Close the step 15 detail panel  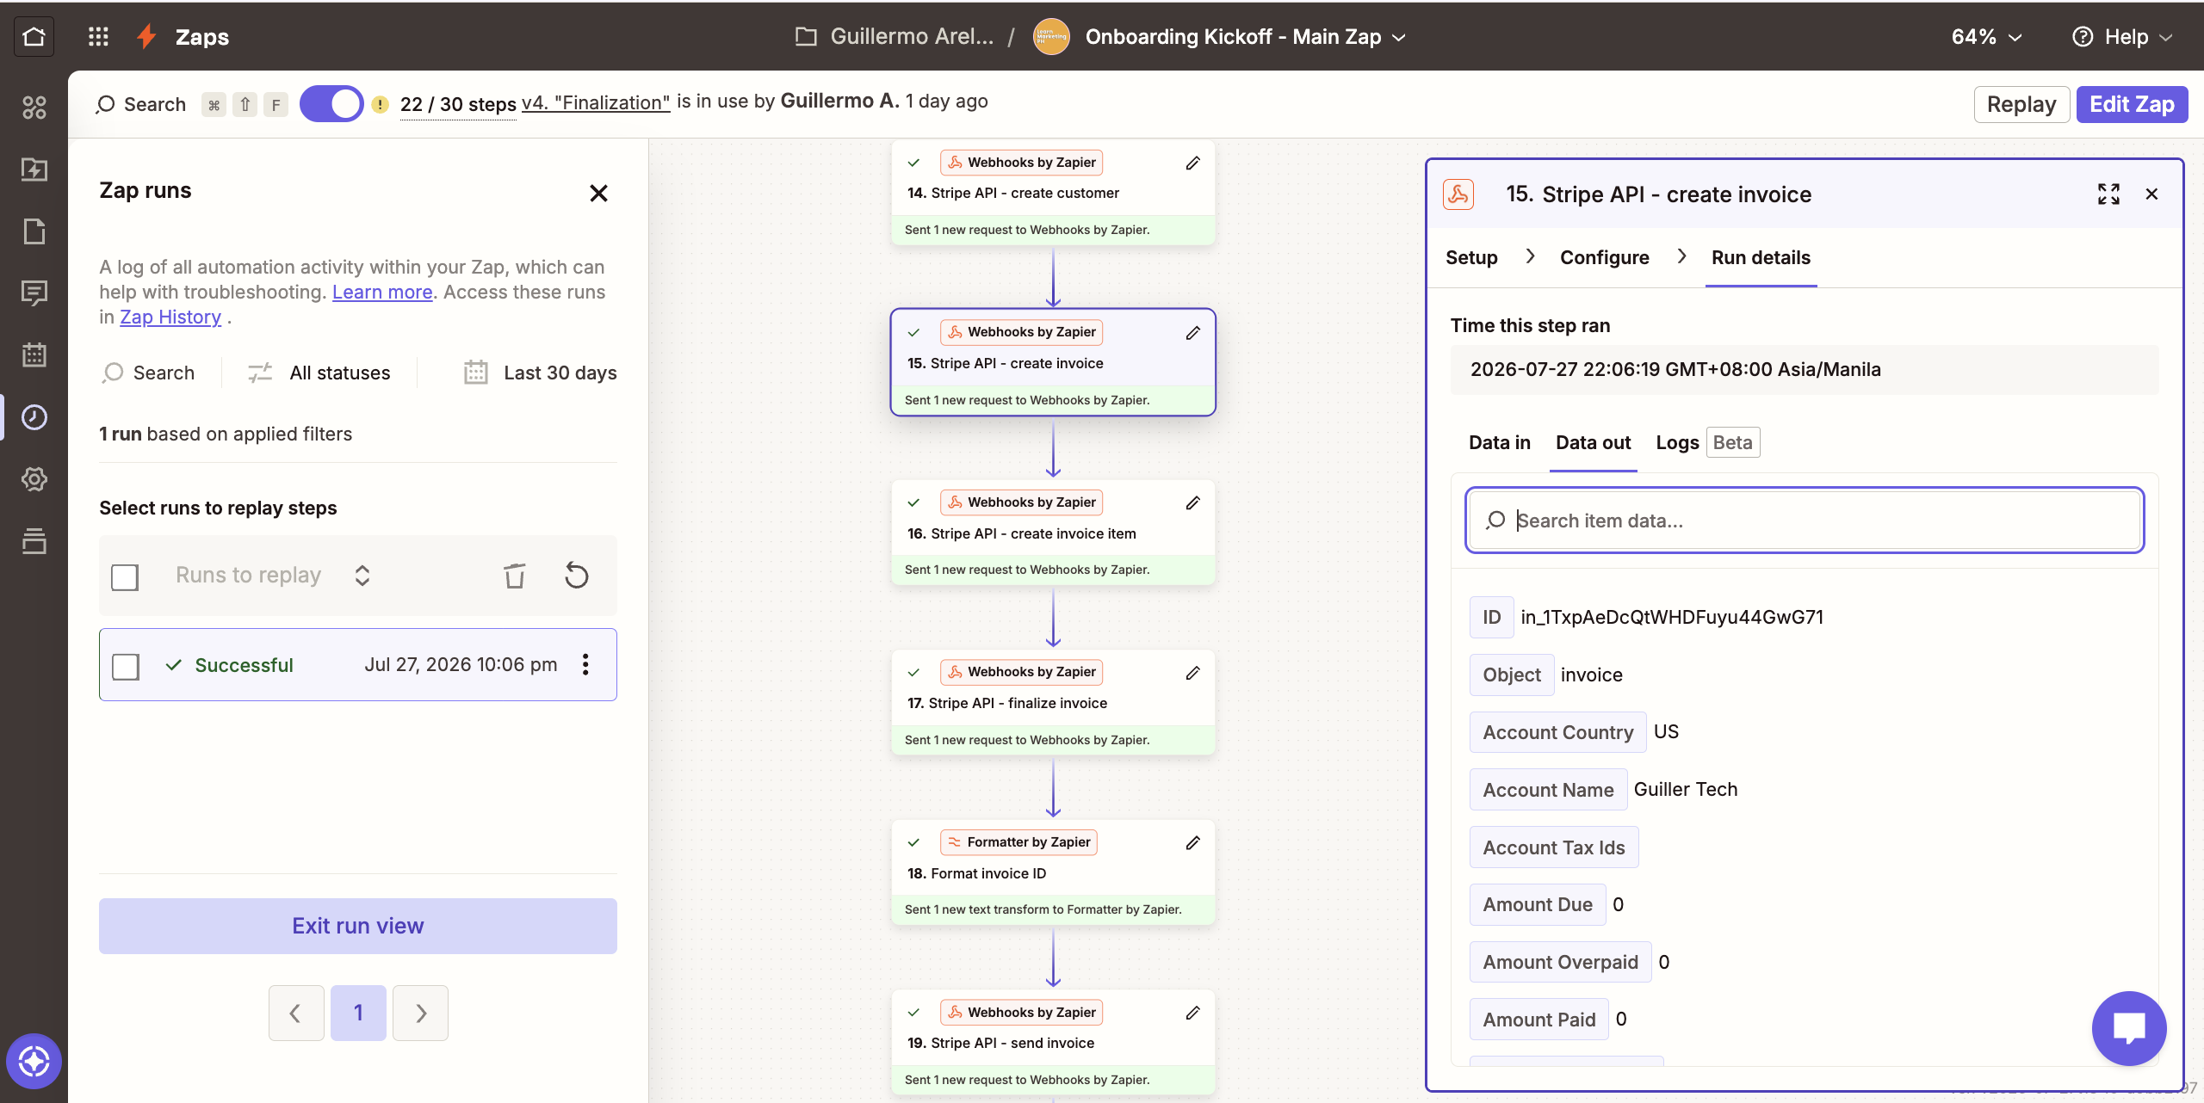2151,194
